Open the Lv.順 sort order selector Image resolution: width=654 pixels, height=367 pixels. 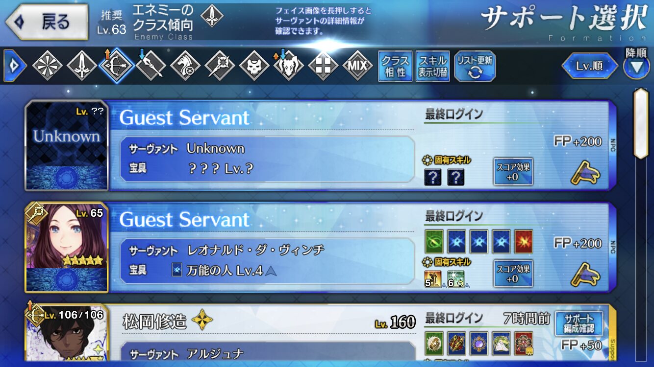pos(590,66)
